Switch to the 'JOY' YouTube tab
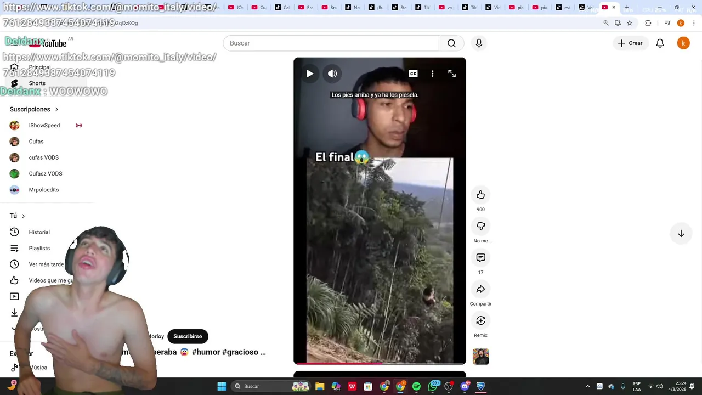This screenshot has height=395, width=702. point(235,8)
